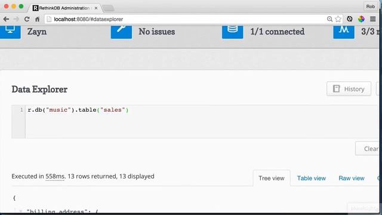Screen dimensions: 382x215
Task: Click the monitor icon beside Zayn
Action: point(10,32)
